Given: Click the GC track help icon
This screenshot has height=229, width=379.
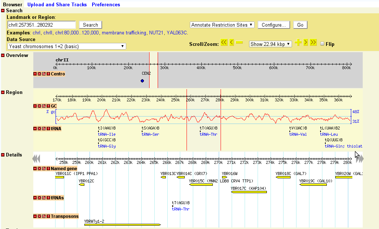Looking at the screenshot, I should click(48, 106).
